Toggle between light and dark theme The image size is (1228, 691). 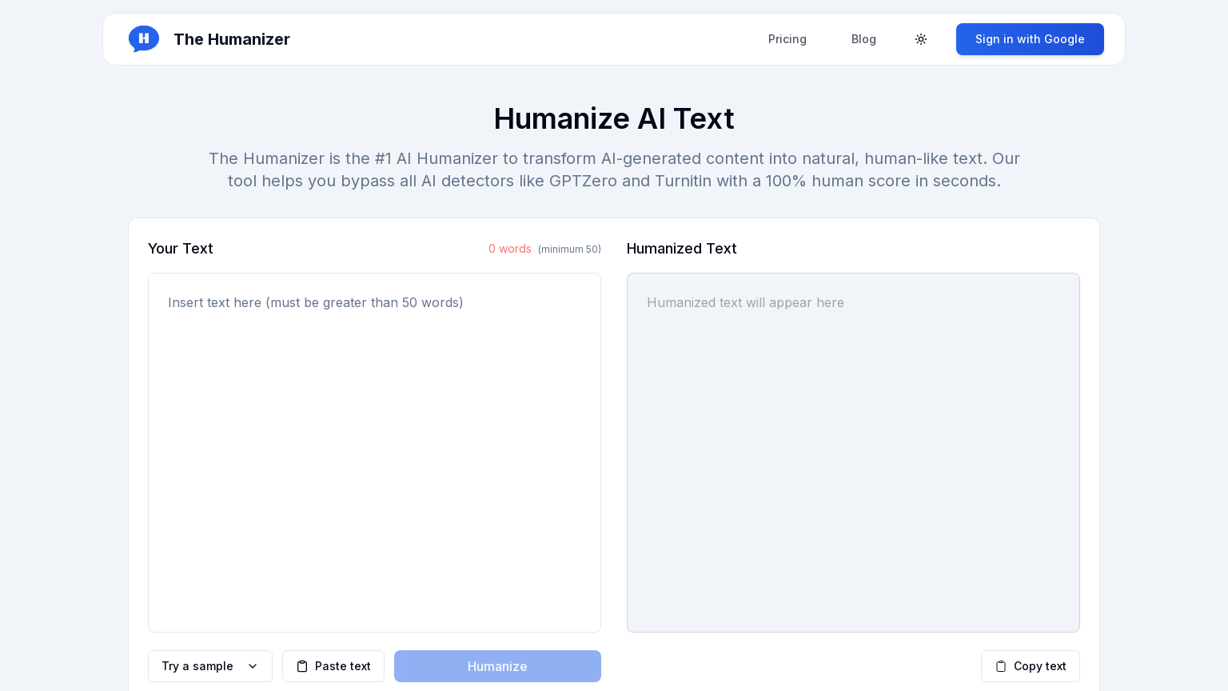(921, 39)
